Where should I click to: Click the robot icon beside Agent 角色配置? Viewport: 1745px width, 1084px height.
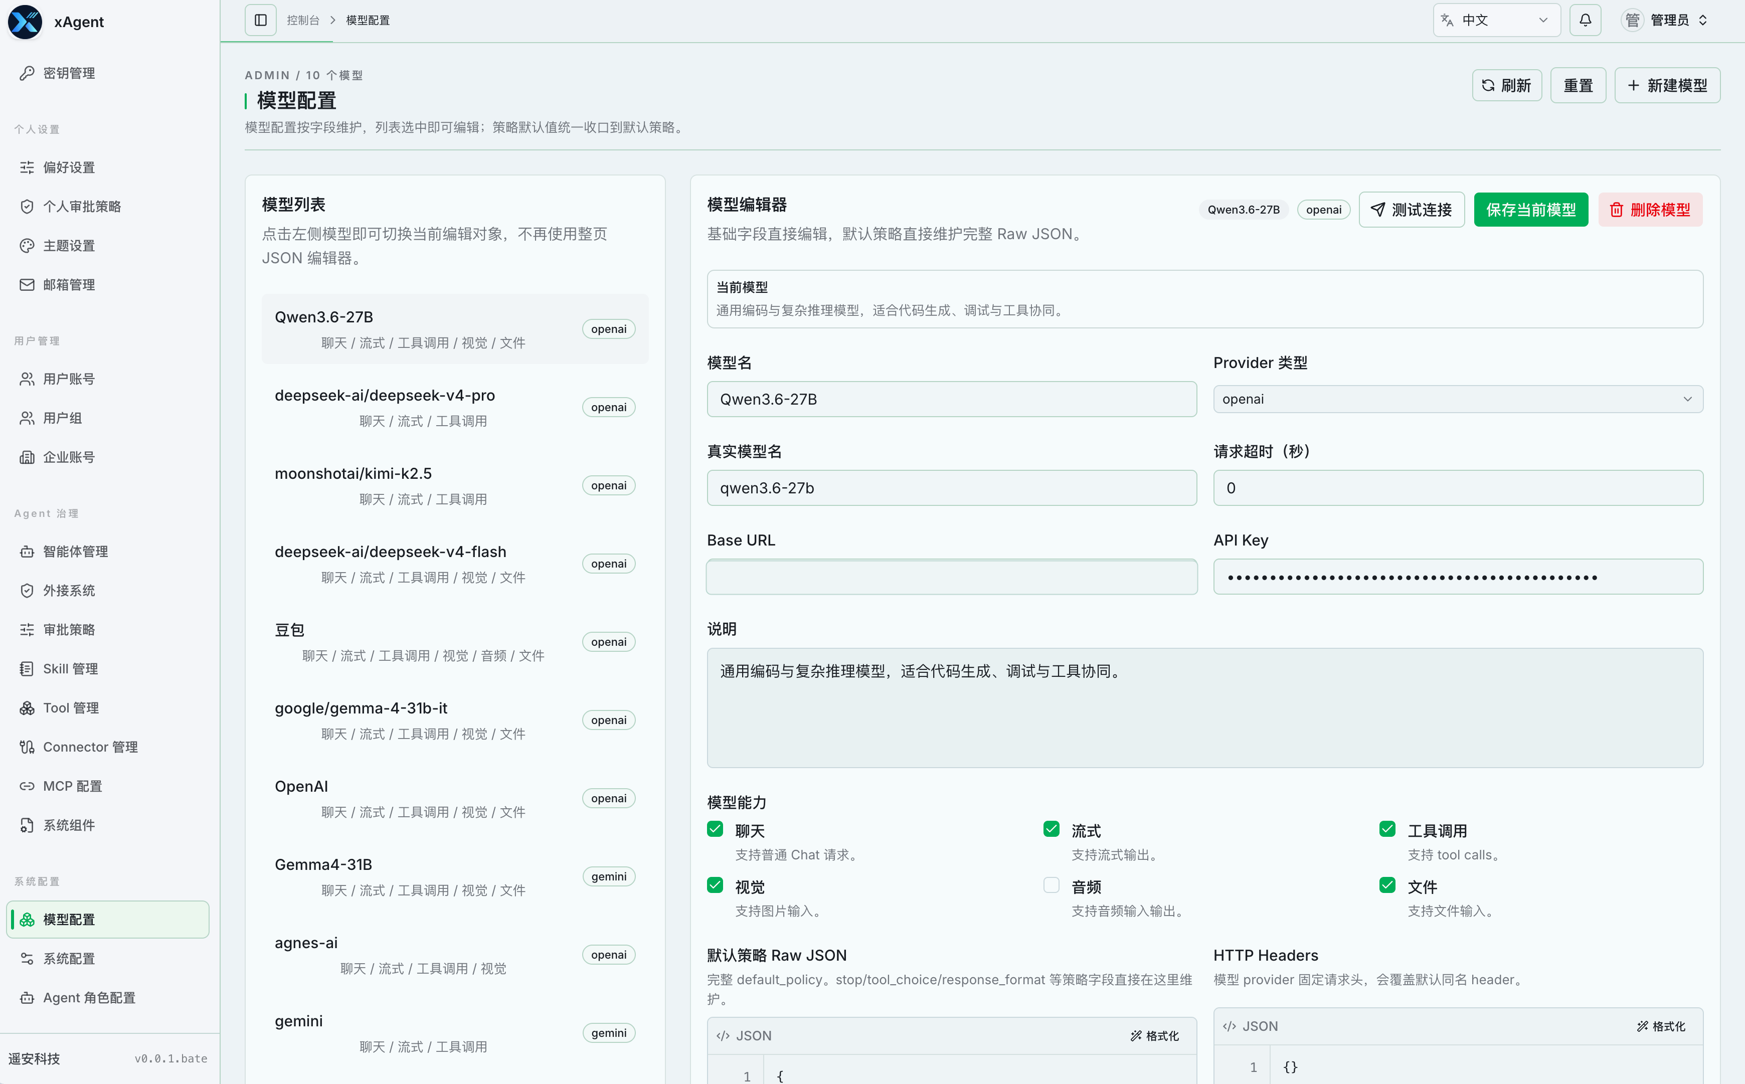click(27, 997)
